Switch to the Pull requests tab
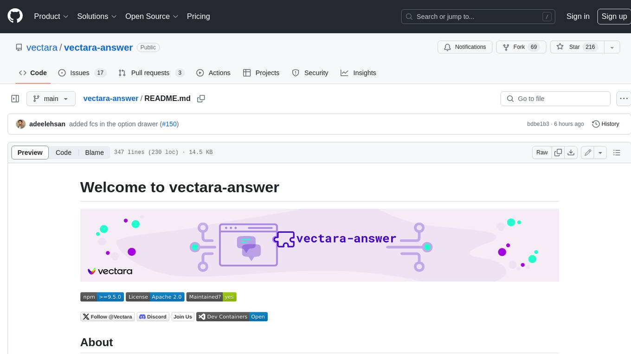Image resolution: width=631 pixels, height=354 pixels. coord(151,73)
